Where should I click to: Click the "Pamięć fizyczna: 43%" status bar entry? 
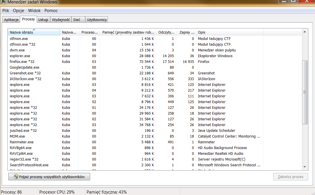(107, 192)
